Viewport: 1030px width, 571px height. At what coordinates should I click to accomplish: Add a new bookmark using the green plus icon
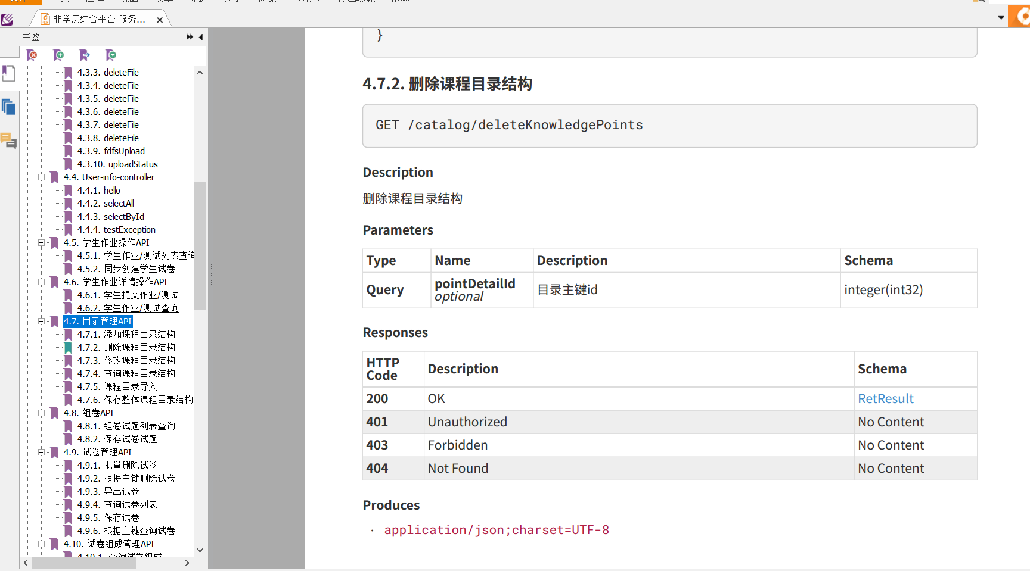coord(58,55)
